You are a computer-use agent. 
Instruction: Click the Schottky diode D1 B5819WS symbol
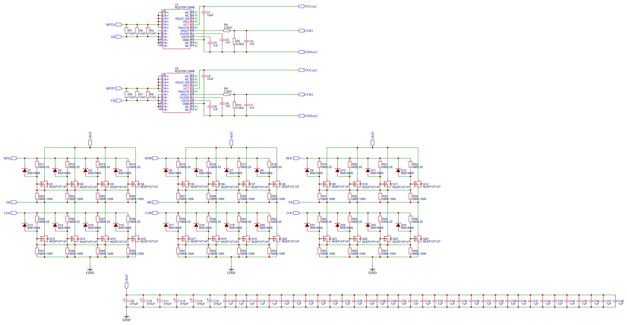coord(25,171)
